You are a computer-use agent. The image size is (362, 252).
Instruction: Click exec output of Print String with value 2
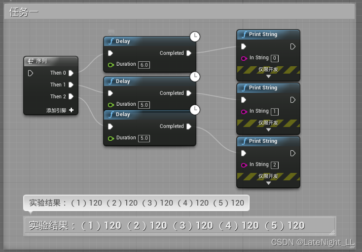[x=293, y=153]
